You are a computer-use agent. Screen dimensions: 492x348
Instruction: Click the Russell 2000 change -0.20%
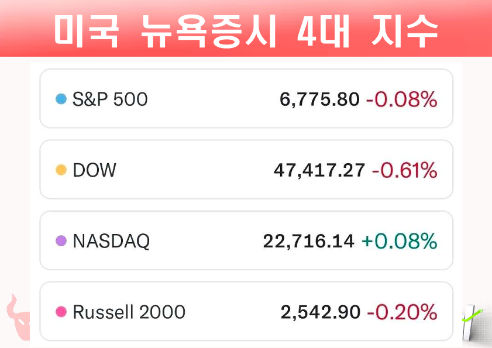tap(402, 312)
